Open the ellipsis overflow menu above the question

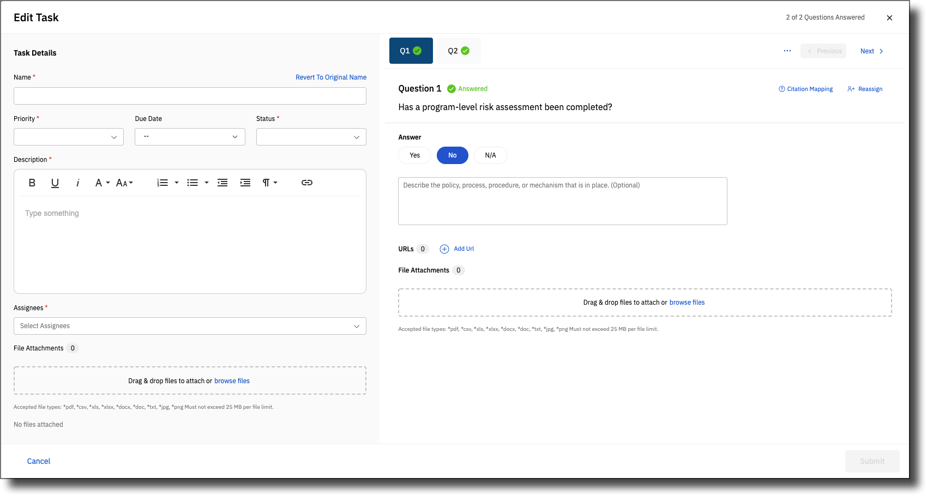coord(787,51)
